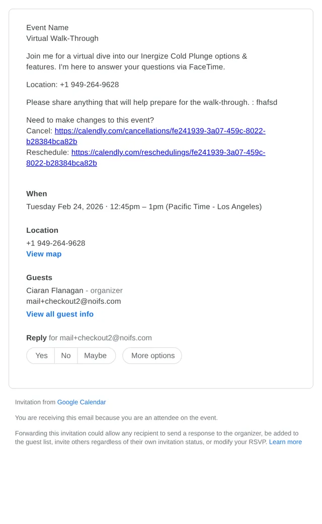Click Learn more about forwarding invitations

coord(285,442)
